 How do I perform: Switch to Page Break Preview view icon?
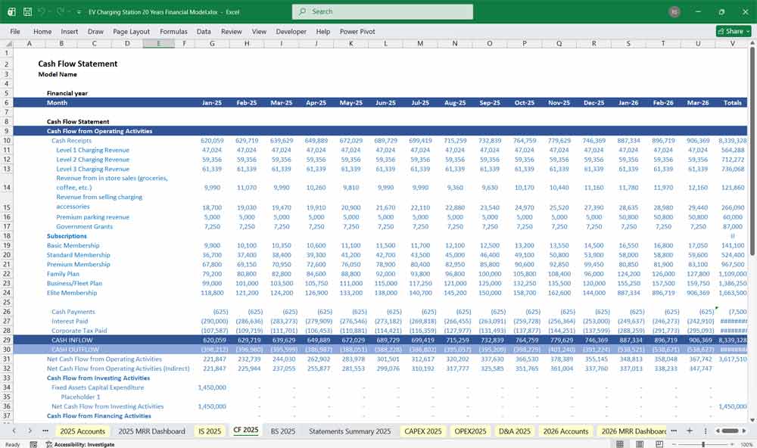(659, 445)
